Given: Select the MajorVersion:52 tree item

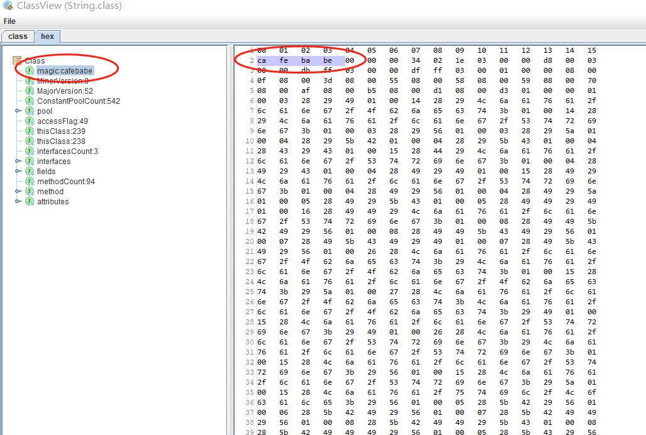Looking at the screenshot, I should (65, 91).
